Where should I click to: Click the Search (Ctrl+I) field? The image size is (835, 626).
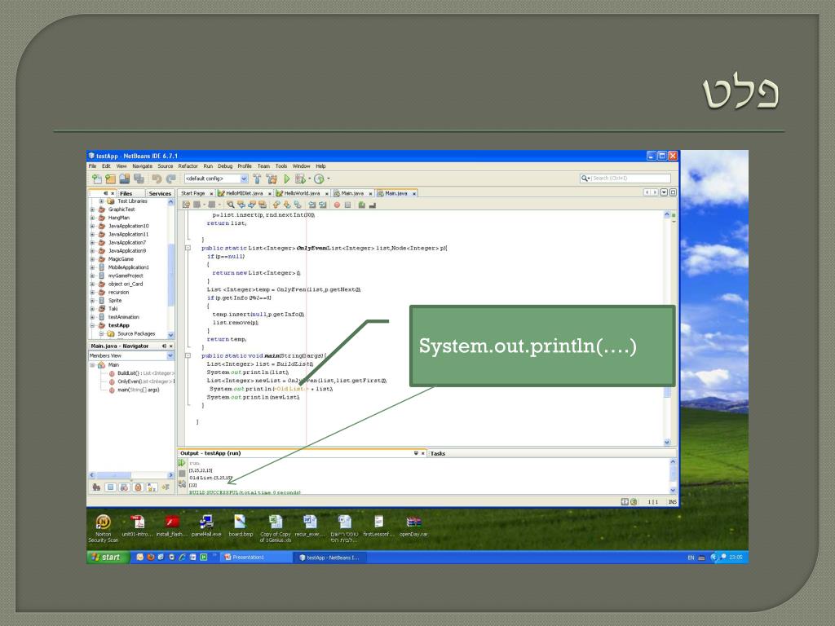(625, 179)
